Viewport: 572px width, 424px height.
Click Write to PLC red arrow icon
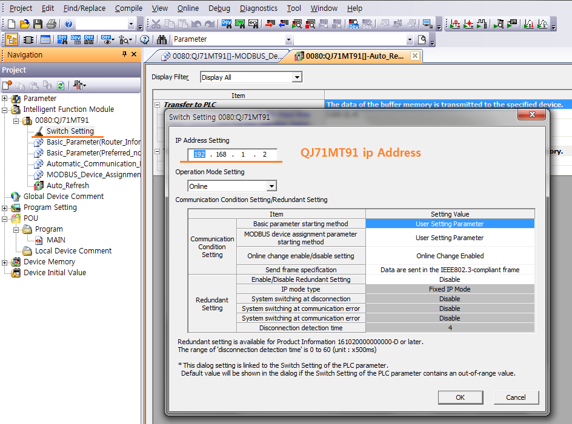[x=270, y=24]
